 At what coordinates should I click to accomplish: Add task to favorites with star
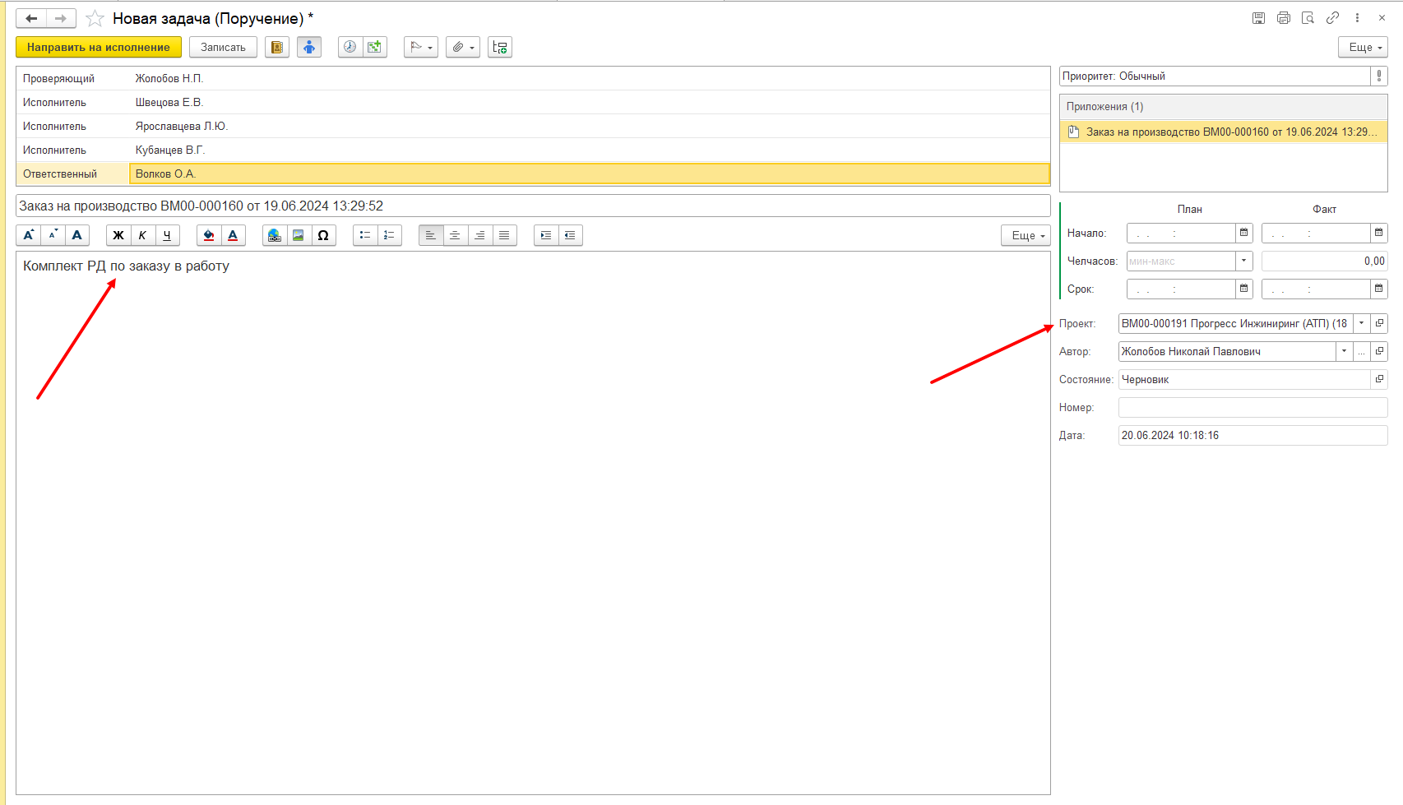click(95, 18)
